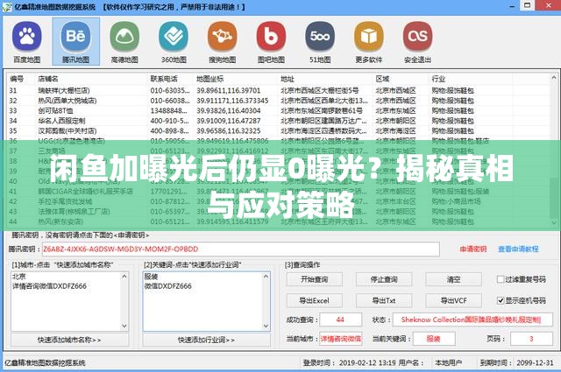Click the 当前城市 field

click(x=341, y=339)
